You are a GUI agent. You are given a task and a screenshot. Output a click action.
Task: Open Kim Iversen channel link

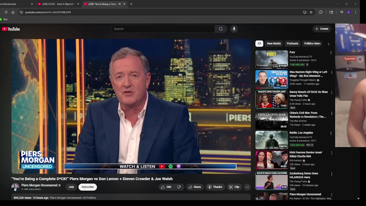296,161
